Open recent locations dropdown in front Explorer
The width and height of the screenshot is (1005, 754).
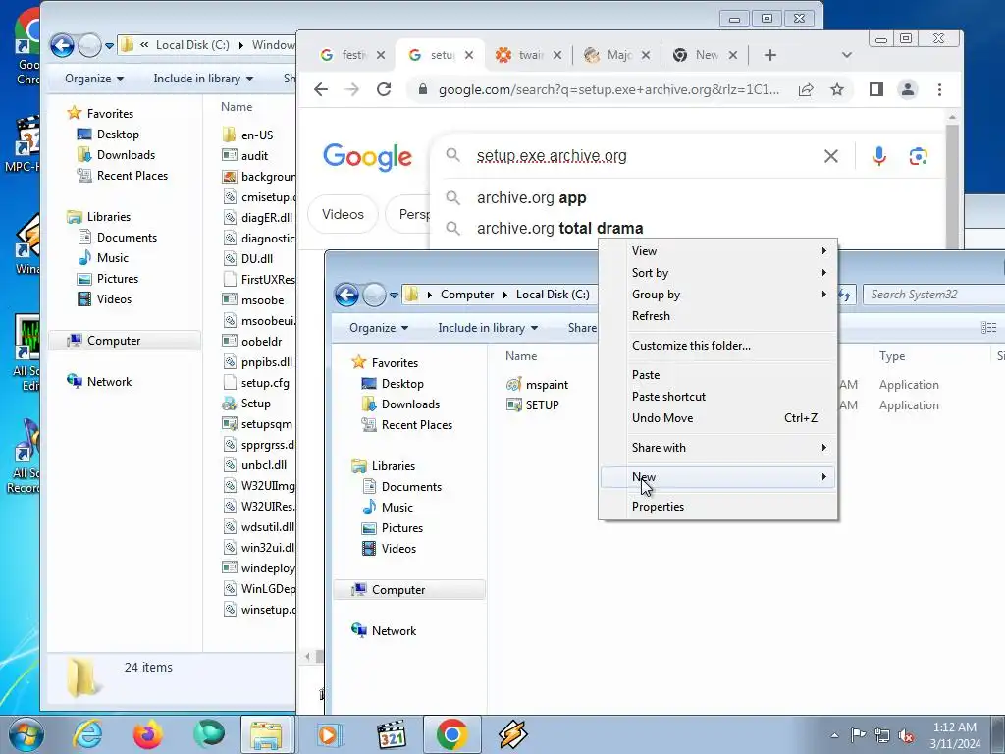pyautogui.click(x=394, y=296)
